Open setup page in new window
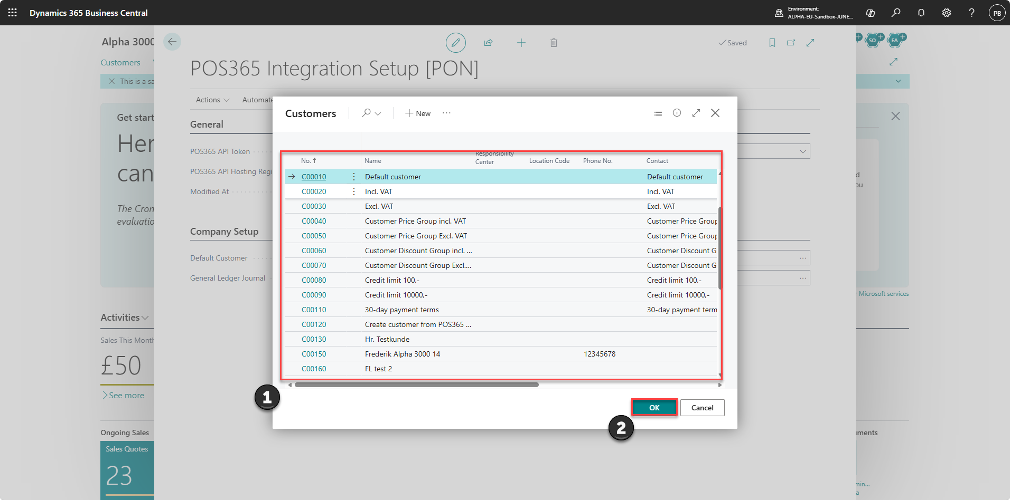1010x500 pixels. click(791, 43)
